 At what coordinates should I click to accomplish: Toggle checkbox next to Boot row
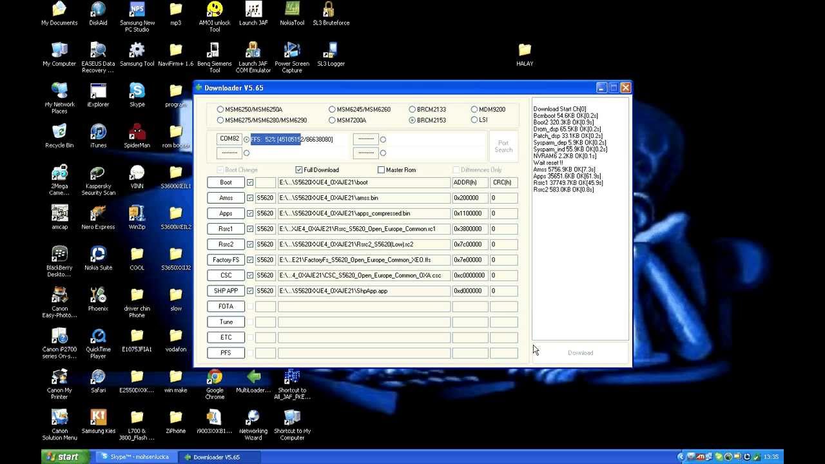click(250, 182)
